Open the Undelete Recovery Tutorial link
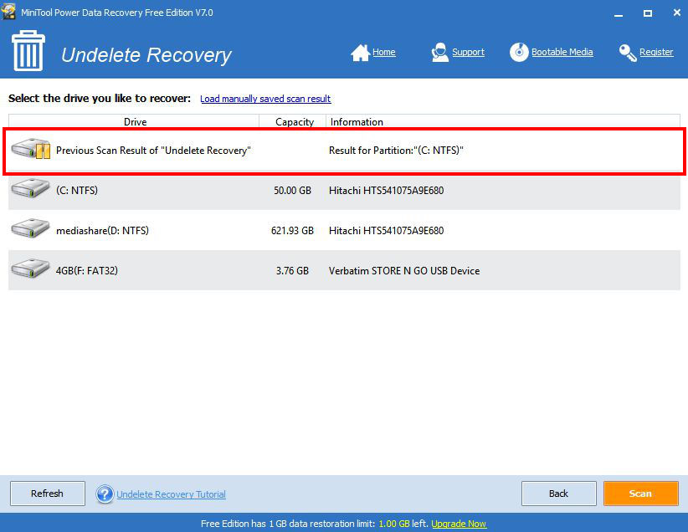This screenshot has height=532, width=688. pos(171,494)
